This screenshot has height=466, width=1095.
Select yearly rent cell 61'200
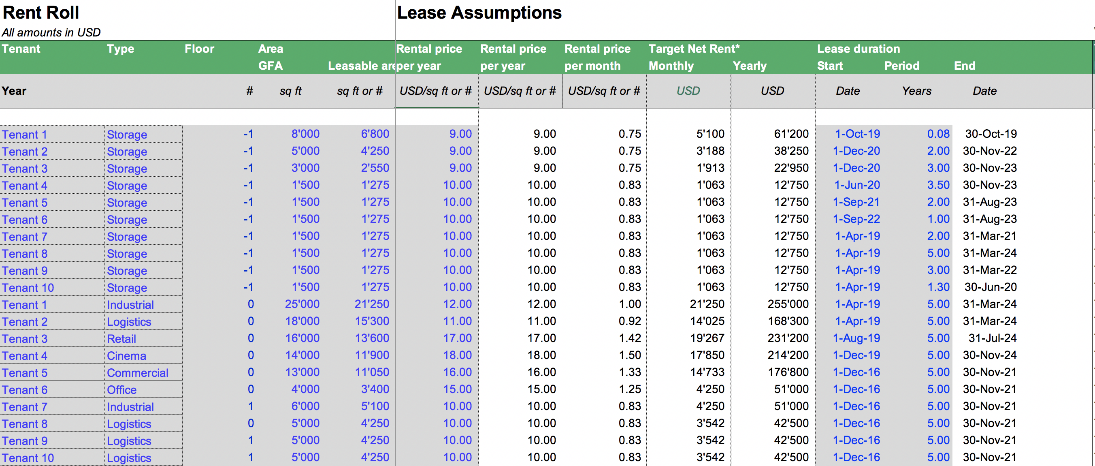[x=791, y=134]
